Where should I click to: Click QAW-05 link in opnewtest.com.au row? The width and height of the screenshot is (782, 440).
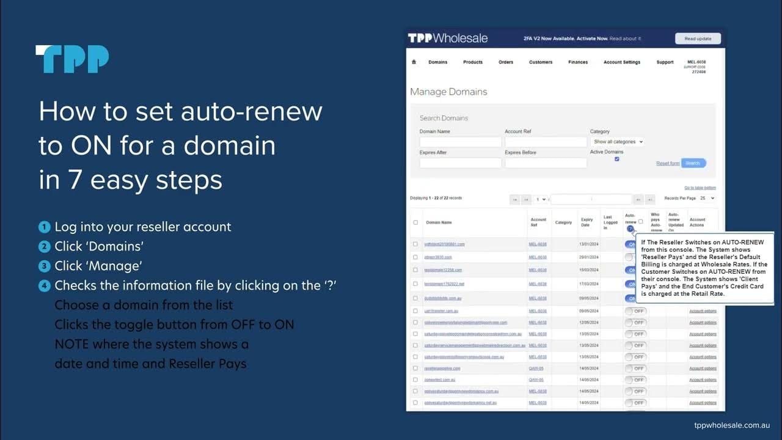point(536,380)
